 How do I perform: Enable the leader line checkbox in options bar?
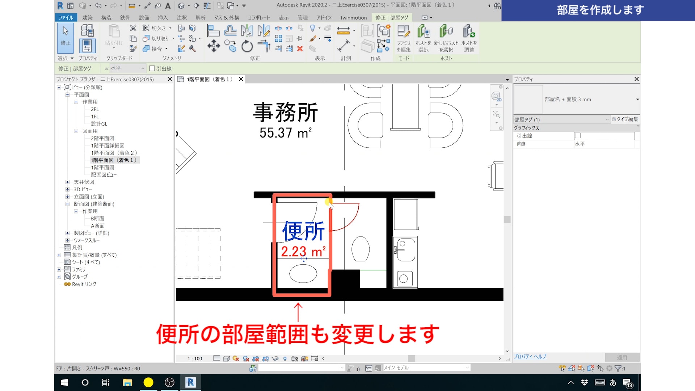click(x=152, y=68)
